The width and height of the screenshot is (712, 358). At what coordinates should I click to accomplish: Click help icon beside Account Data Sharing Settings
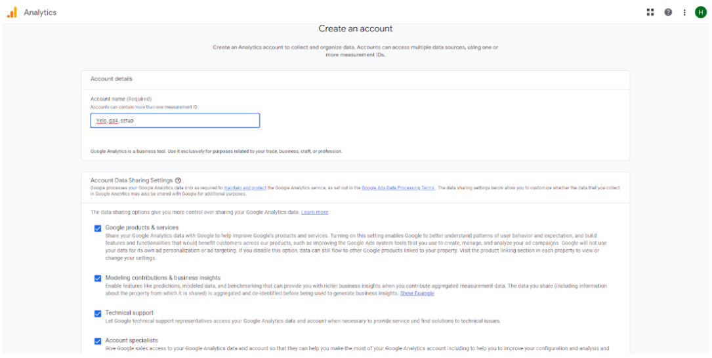pos(178,180)
